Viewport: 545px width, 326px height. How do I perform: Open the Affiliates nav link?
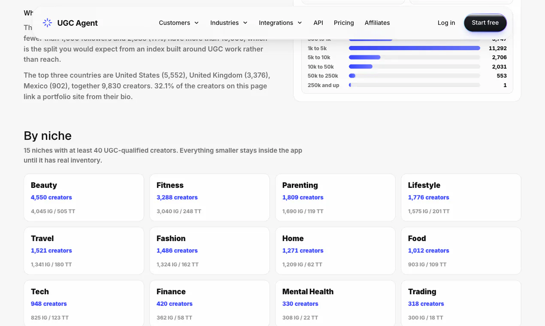pos(377,23)
